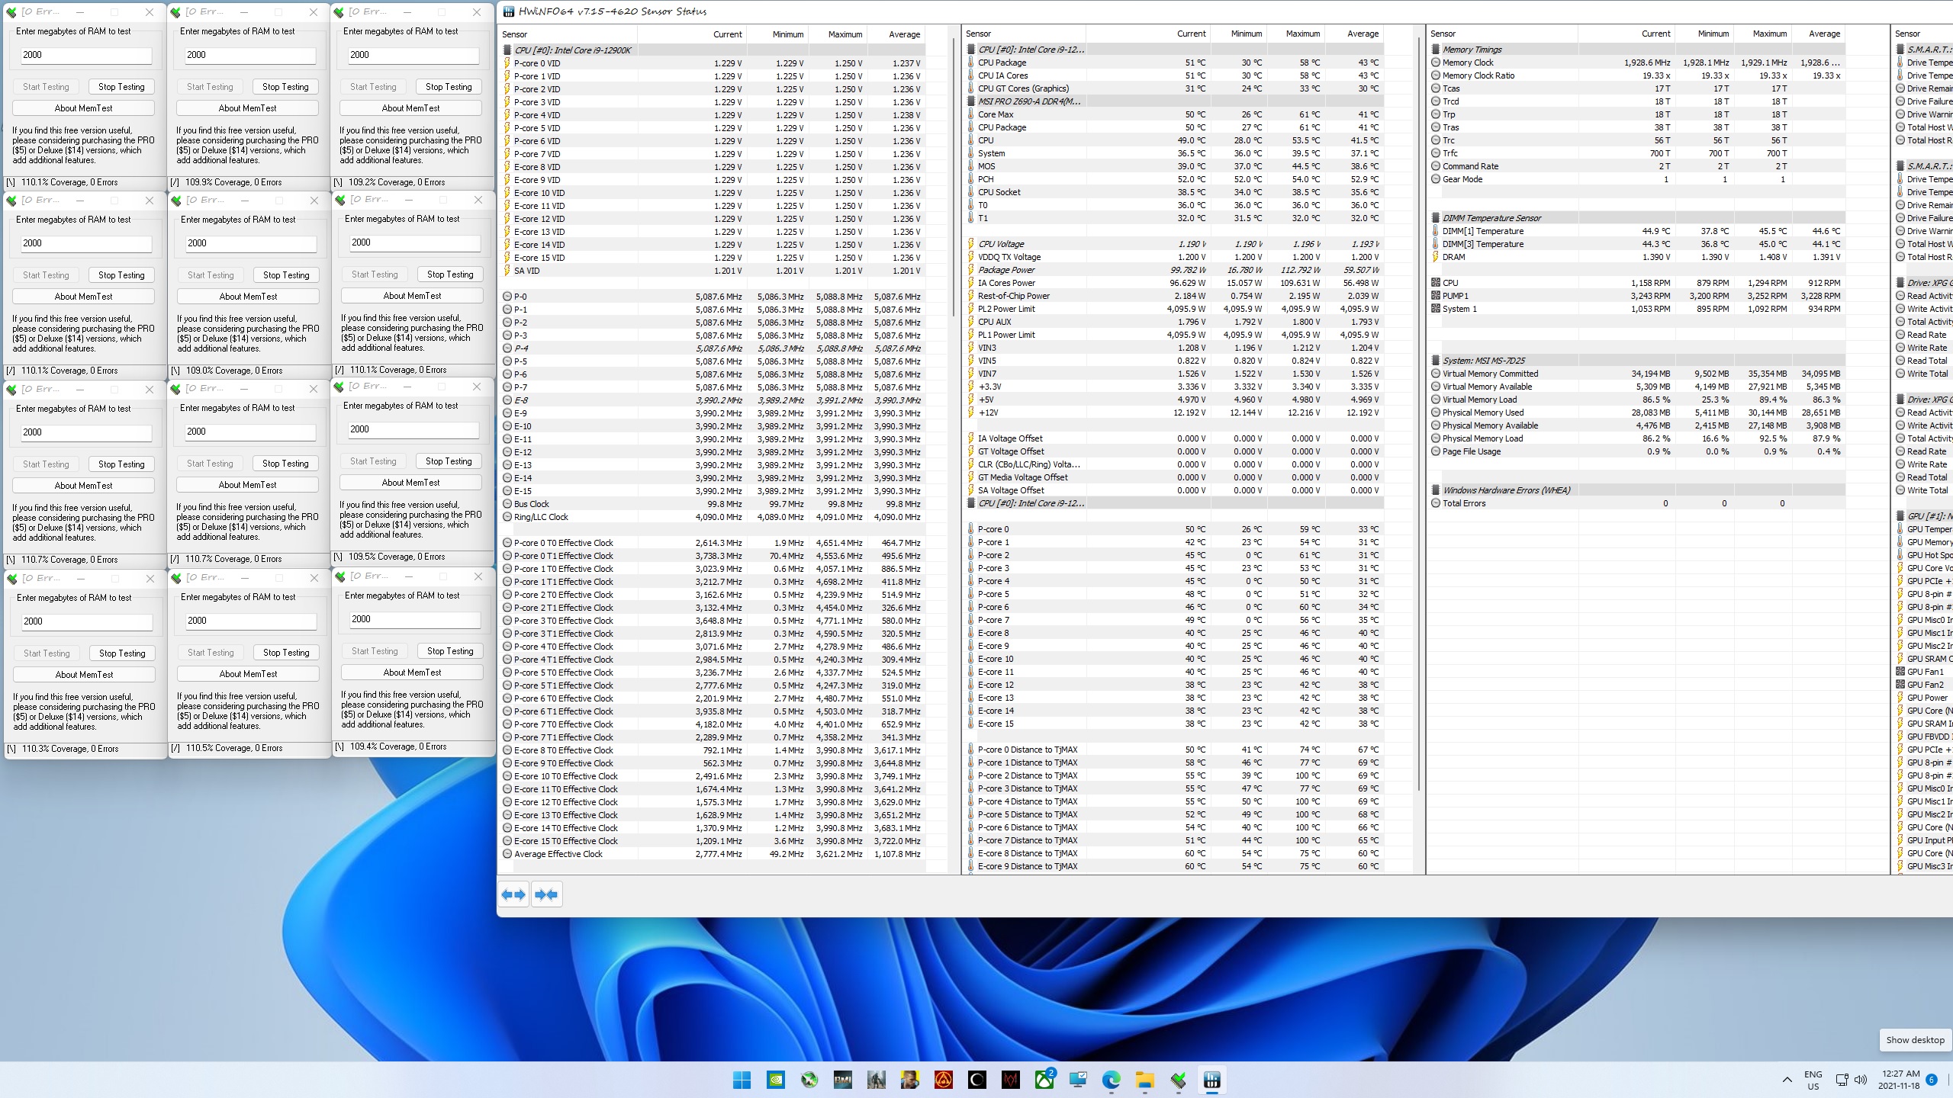Select the Memory Timings sensor group header
Image resolution: width=1953 pixels, height=1098 pixels.
1472,50
